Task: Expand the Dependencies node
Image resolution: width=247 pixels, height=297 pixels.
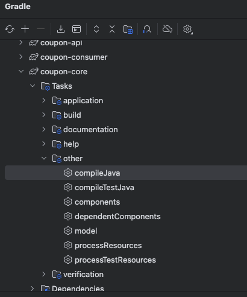Action: (x=33, y=289)
